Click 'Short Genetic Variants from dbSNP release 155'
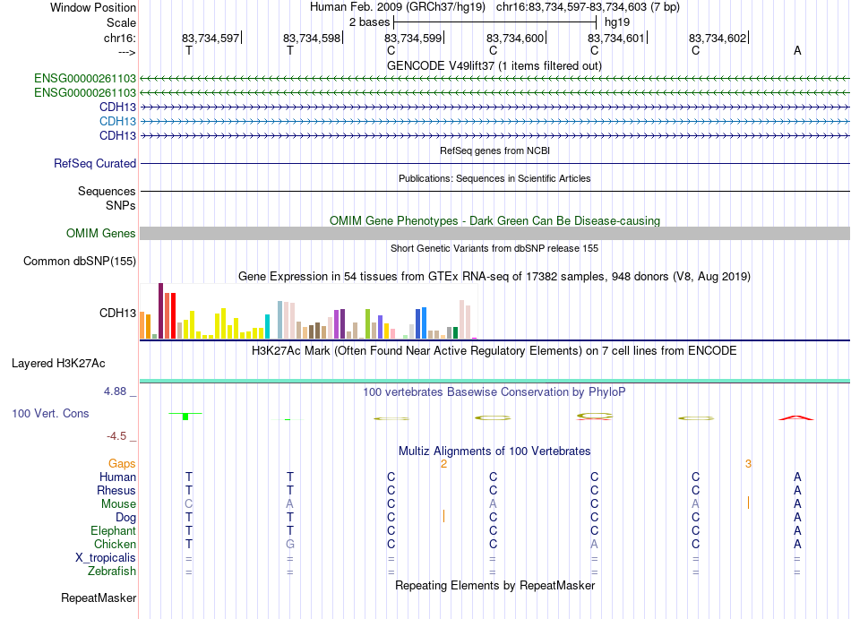 (494, 248)
